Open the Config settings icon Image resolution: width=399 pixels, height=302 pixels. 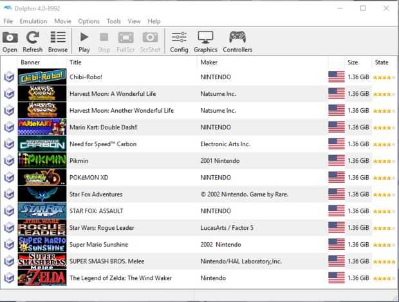pyautogui.click(x=179, y=42)
